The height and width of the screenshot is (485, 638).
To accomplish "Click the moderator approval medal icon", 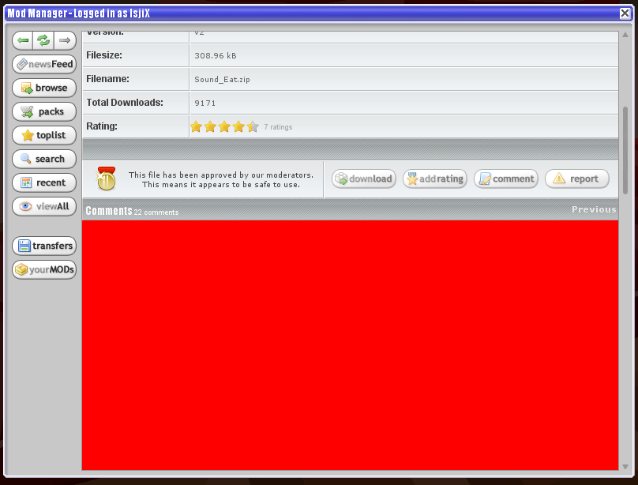I will pos(106,179).
